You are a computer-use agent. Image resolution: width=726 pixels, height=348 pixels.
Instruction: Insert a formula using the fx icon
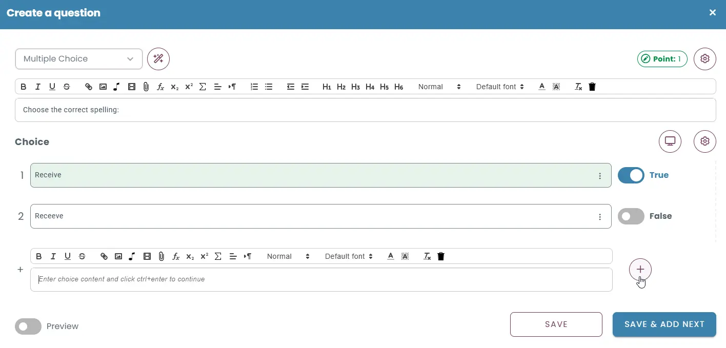coord(160,87)
